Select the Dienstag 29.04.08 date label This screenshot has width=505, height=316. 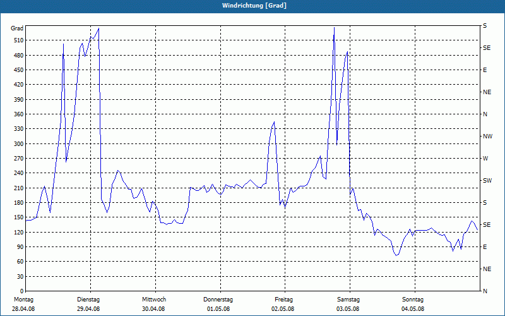pyautogui.click(x=88, y=304)
